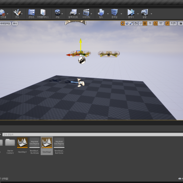The height and width of the screenshot is (183, 183).
Task: Expand the Play options dropdown arrow
Action: (138, 14)
